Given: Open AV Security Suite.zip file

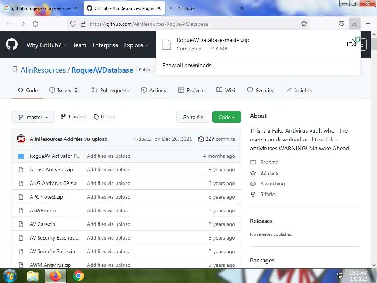Looking at the screenshot, I should 52,251.
